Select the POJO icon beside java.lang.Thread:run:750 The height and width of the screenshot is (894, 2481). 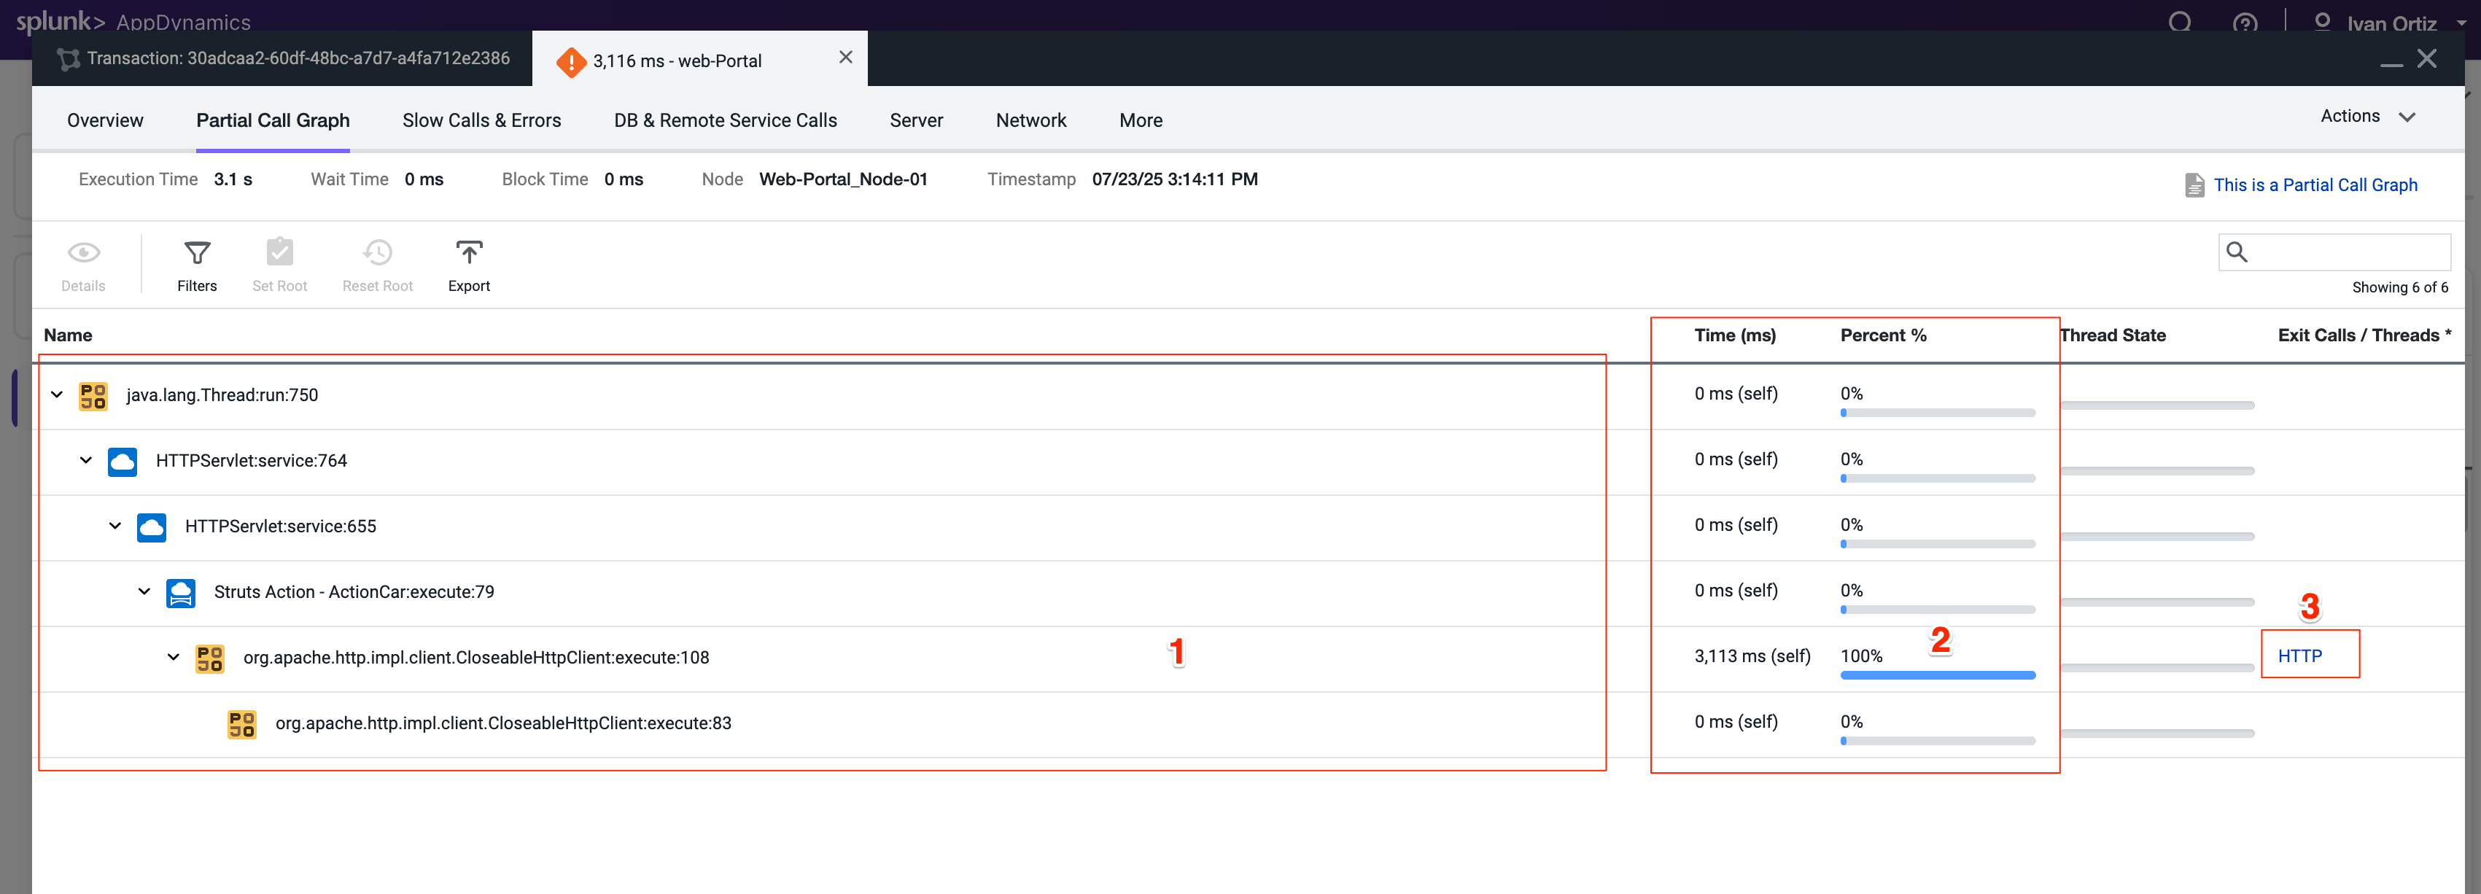click(93, 395)
